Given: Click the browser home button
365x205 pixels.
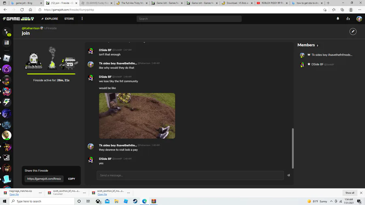Looking at the screenshot, I should [x=30, y=10].
